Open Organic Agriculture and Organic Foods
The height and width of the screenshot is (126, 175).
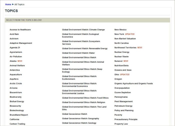pos(133,84)
